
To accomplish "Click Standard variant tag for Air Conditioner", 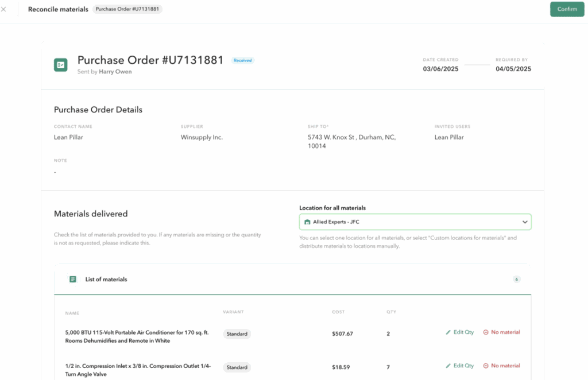I will pyautogui.click(x=237, y=334).
